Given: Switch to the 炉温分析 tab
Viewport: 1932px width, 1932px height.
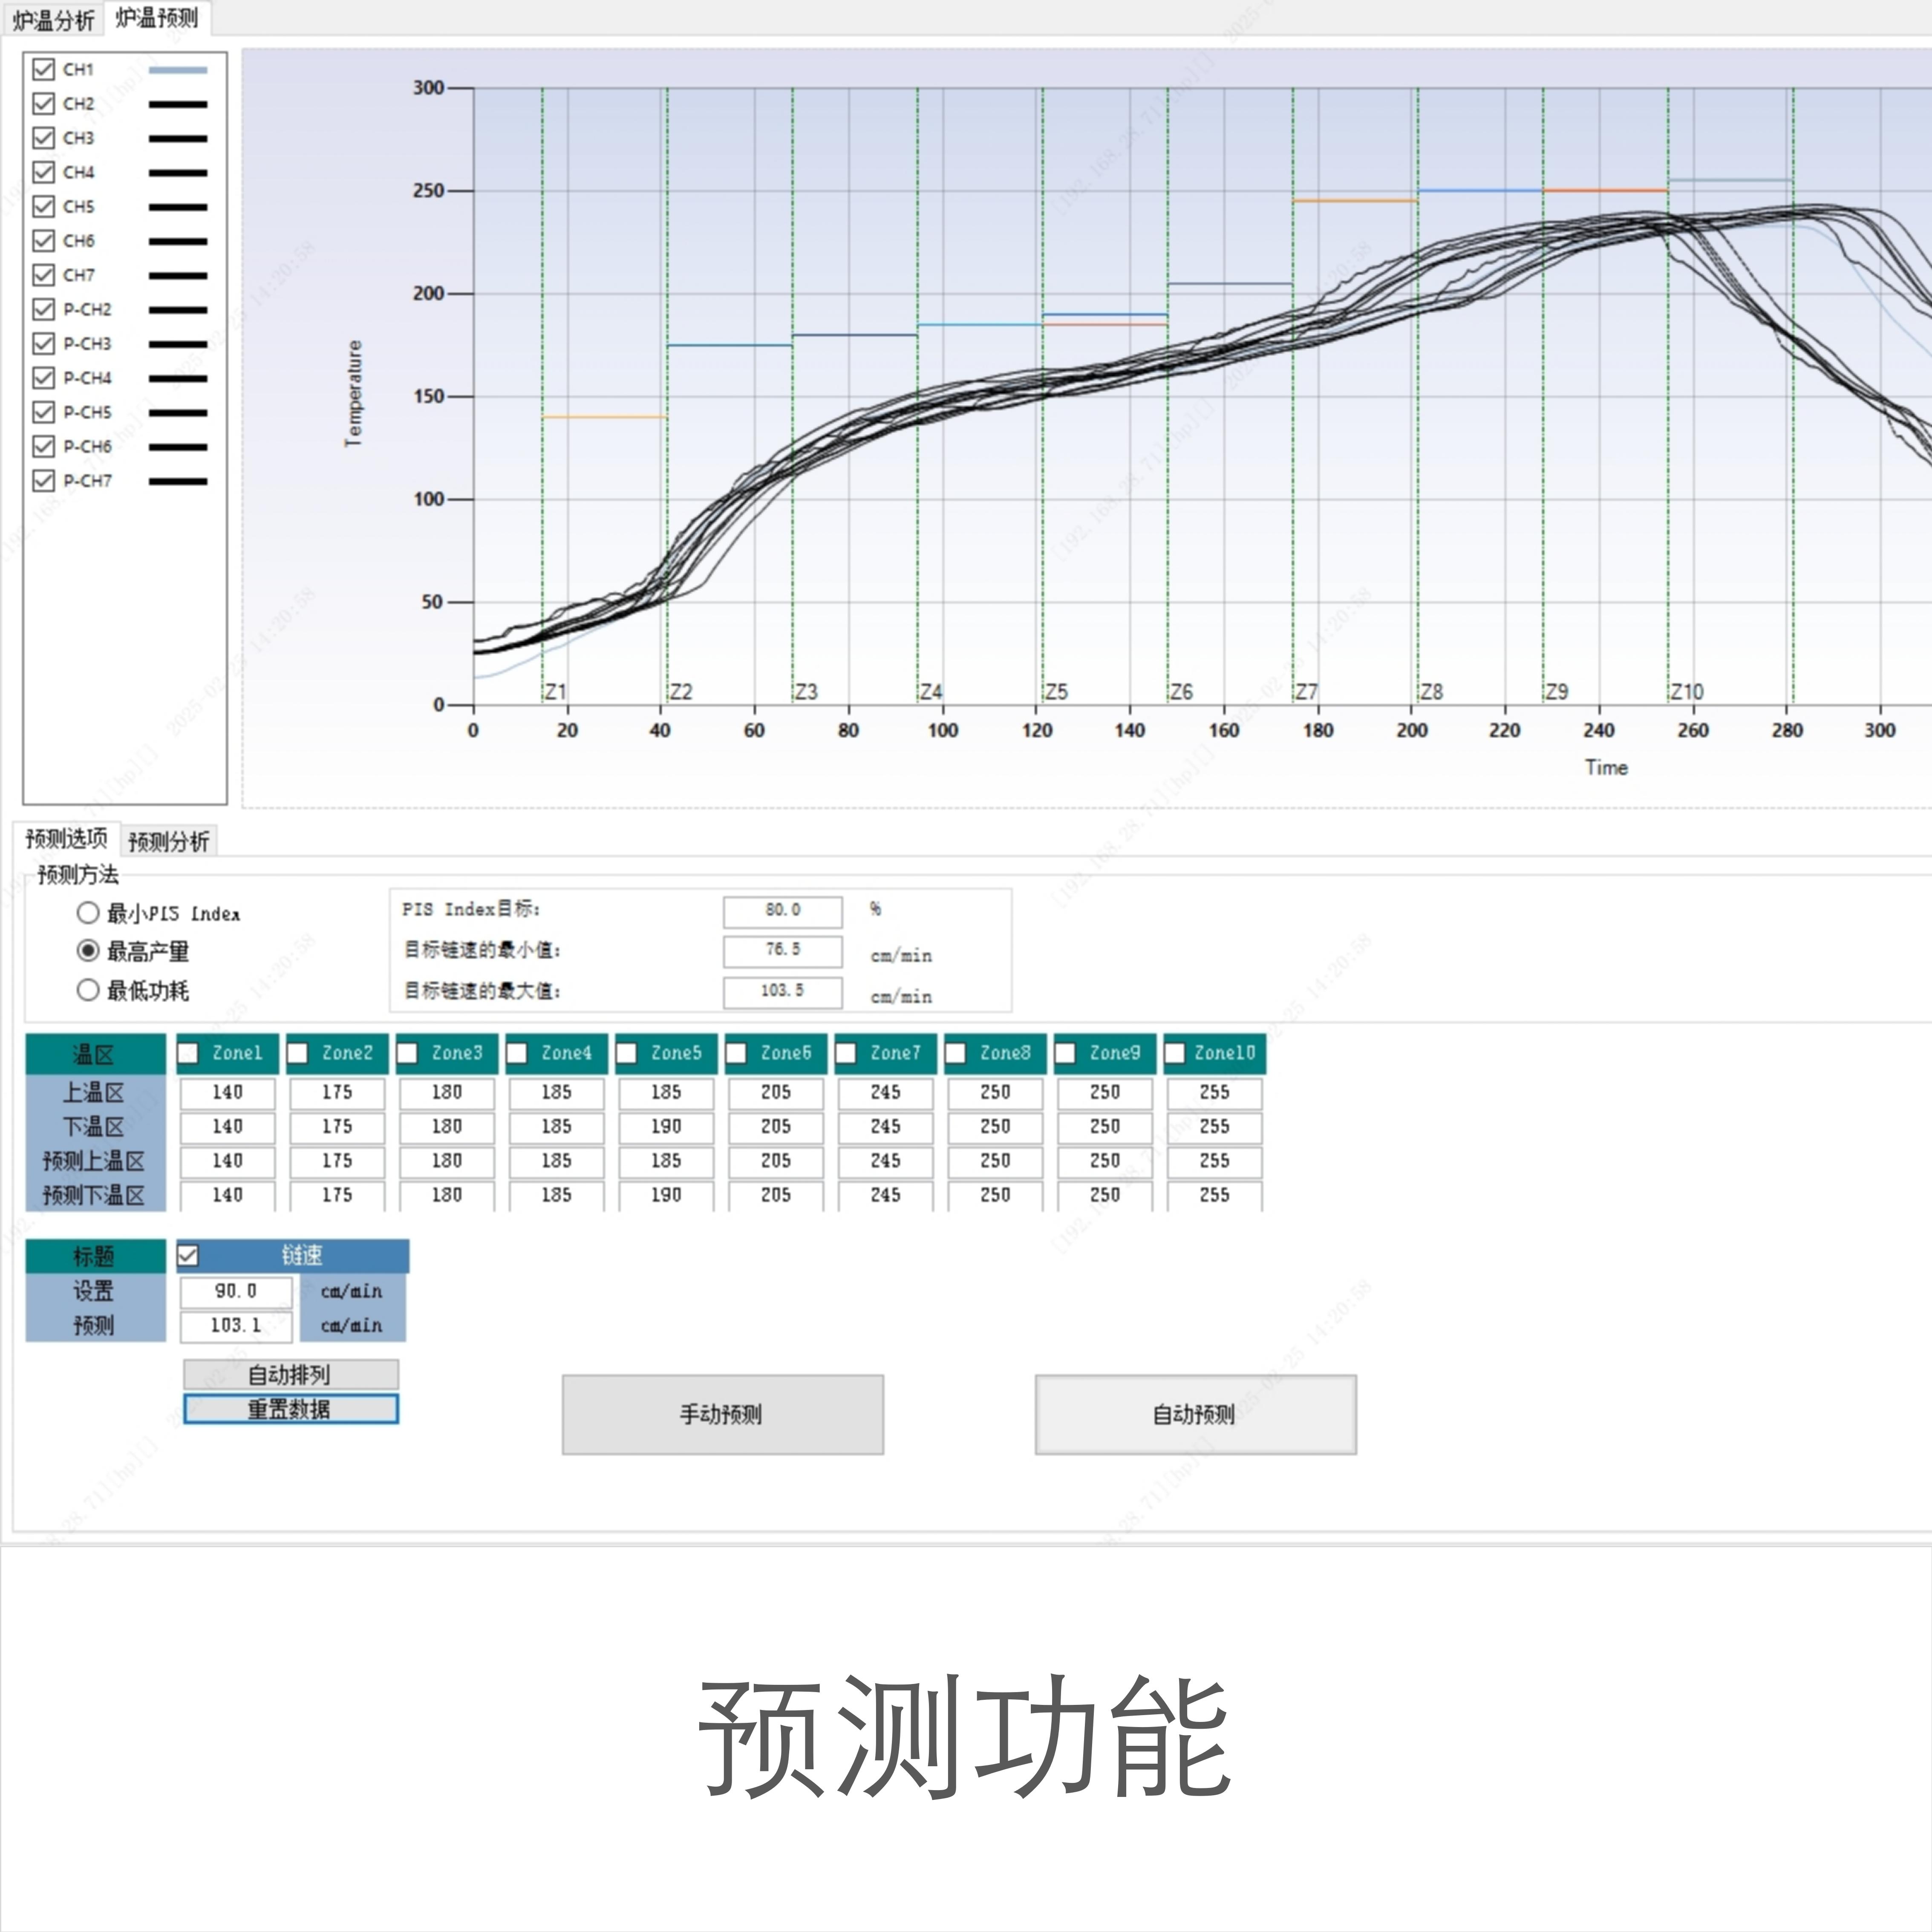Looking at the screenshot, I should [x=53, y=19].
